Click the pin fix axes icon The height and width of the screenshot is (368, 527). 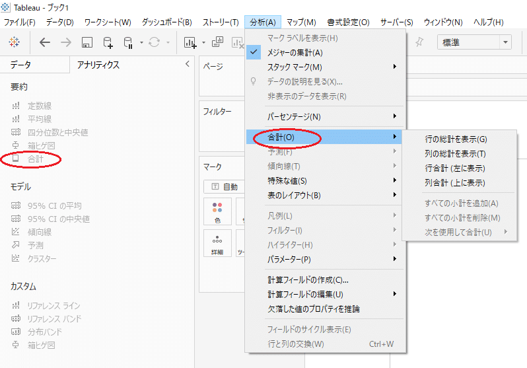pos(419,42)
